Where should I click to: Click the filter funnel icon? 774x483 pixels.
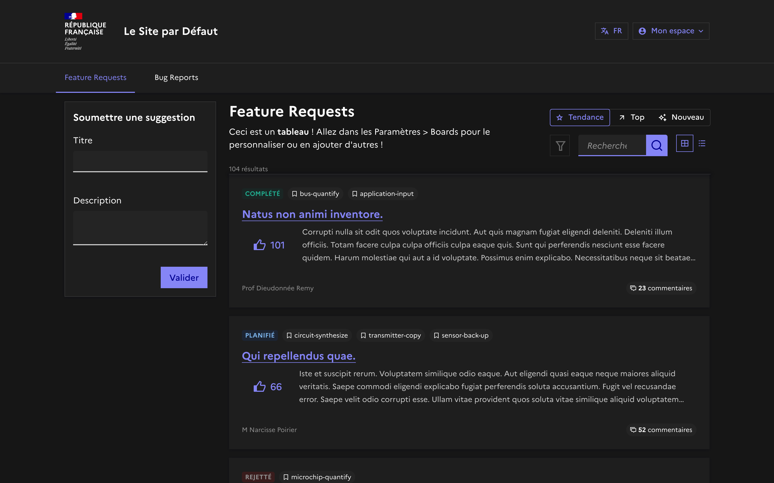560,146
